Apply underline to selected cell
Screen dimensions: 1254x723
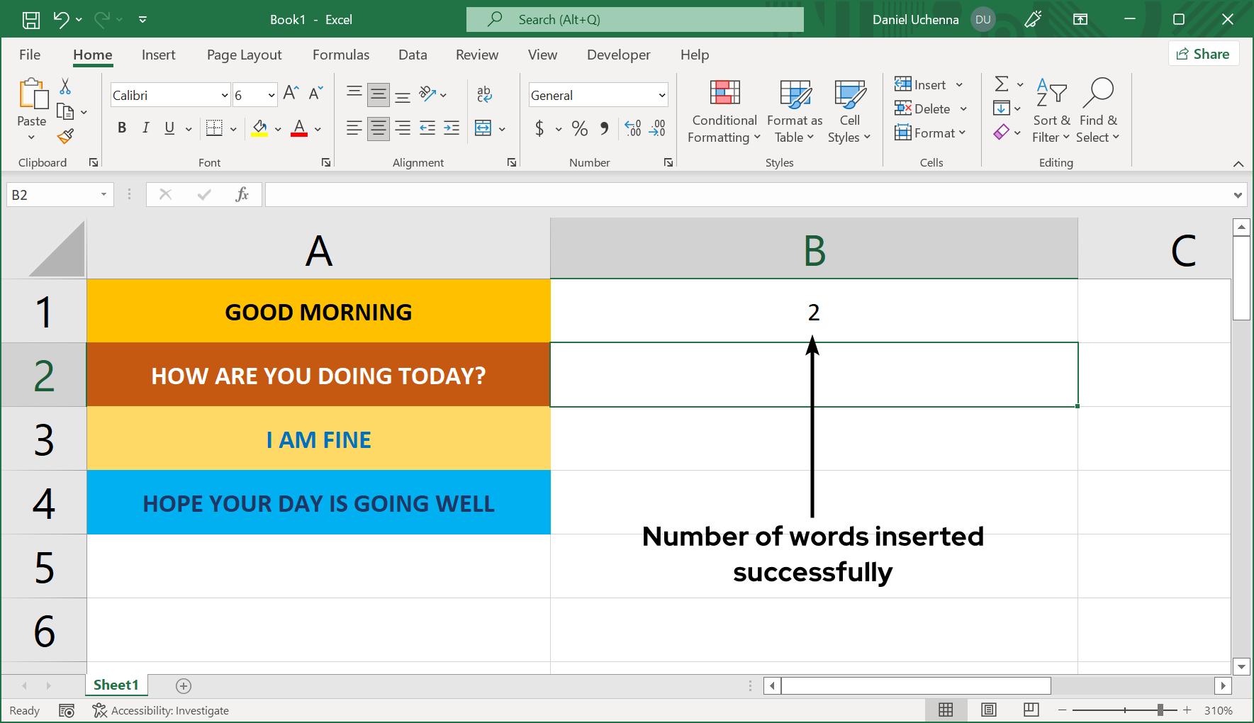(x=168, y=128)
